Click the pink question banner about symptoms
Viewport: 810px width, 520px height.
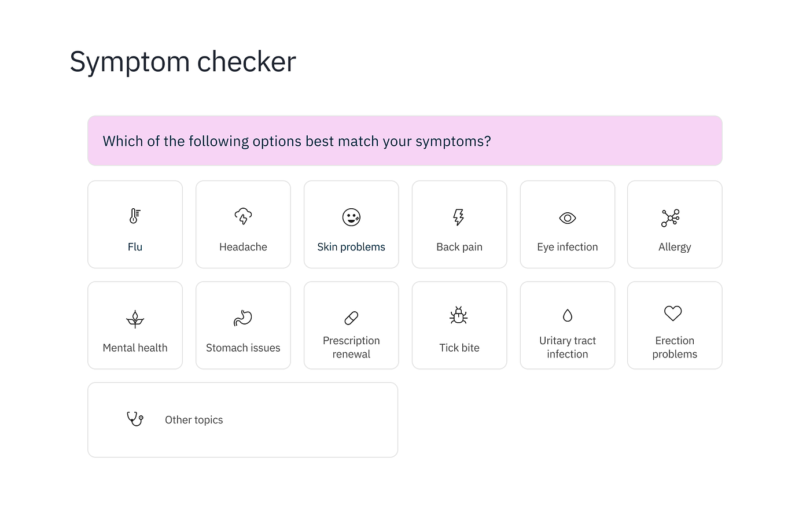tap(405, 141)
